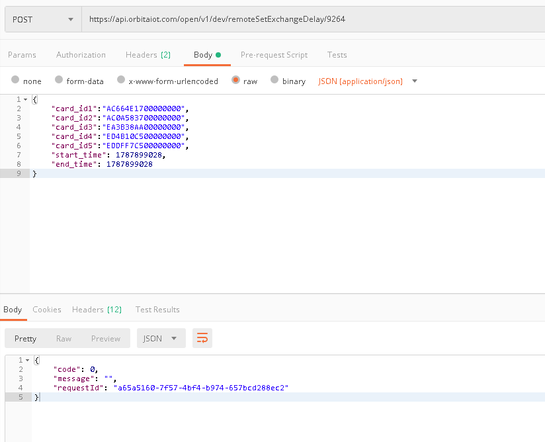Toggle the response line wrap icon
Image resolution: width=545 pixels, height=442 pixels.
pyautogui.click(x=202, y=338)
